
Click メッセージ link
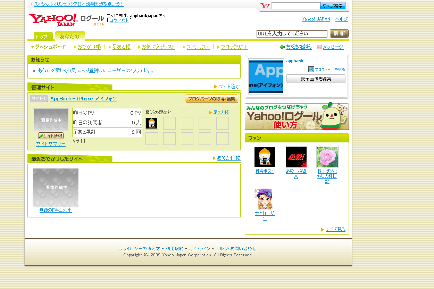333,47
